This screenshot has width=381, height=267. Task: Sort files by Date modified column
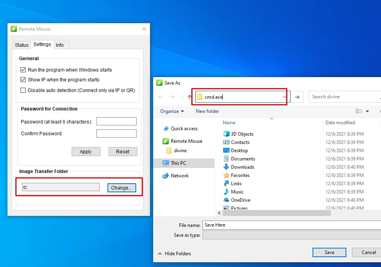tap(340, 123)
